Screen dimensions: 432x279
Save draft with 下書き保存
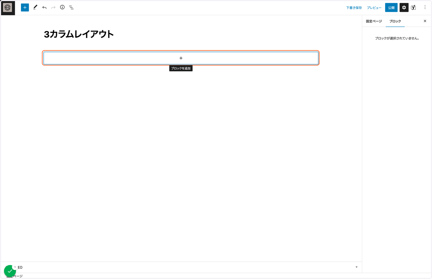click(x=354, y=8)
